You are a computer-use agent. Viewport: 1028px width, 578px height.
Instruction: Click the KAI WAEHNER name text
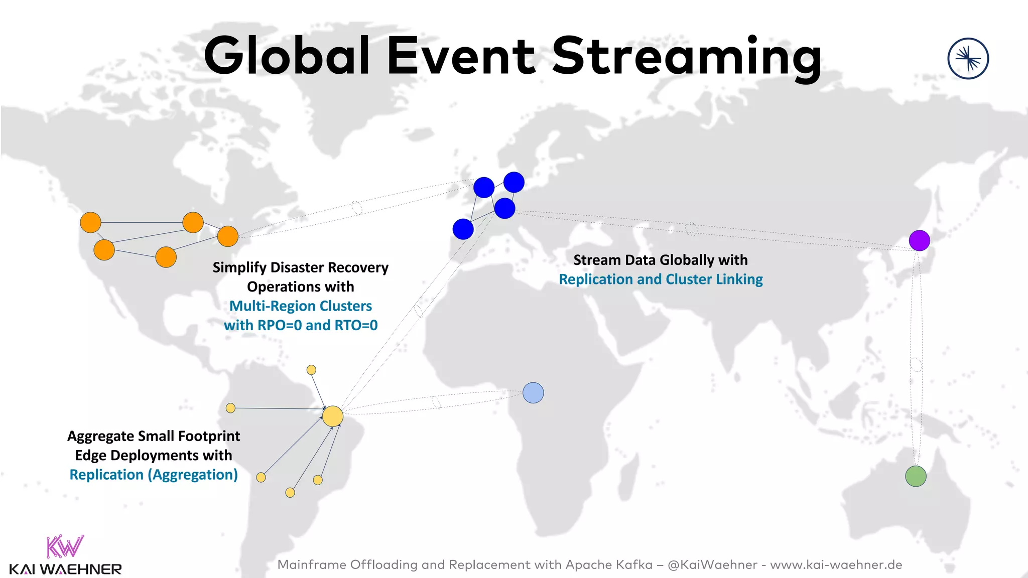pyautogui.click(x=65, y=569)
